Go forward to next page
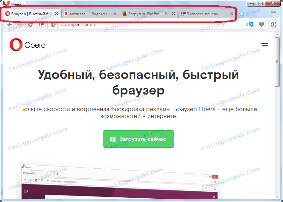283x202 pixels. pyautogui.click(x=20, y=25)
